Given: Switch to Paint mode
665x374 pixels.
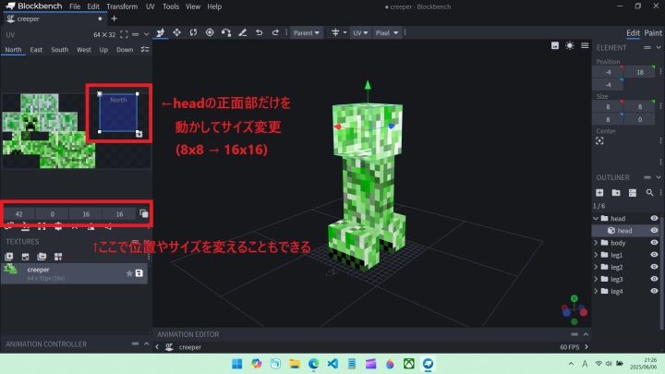Looking at the screenshot, I should coord(653,32).
